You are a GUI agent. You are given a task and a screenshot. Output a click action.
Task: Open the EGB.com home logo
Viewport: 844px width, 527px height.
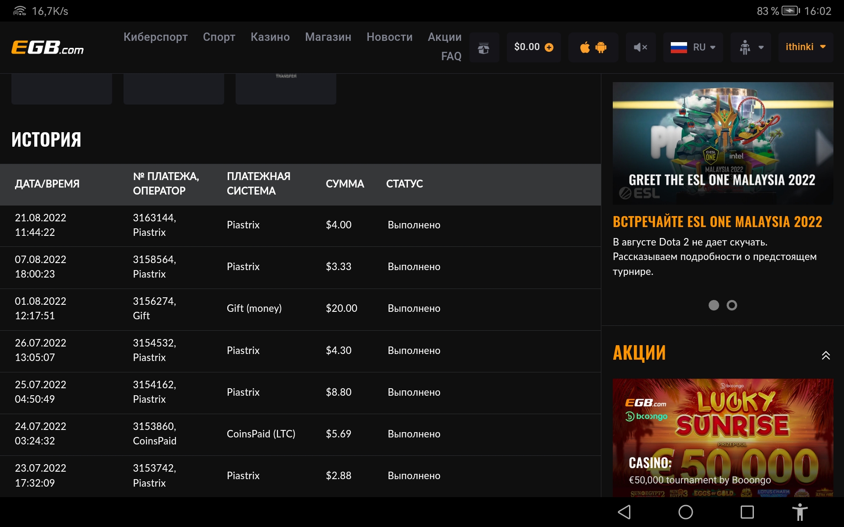point(47,47)
